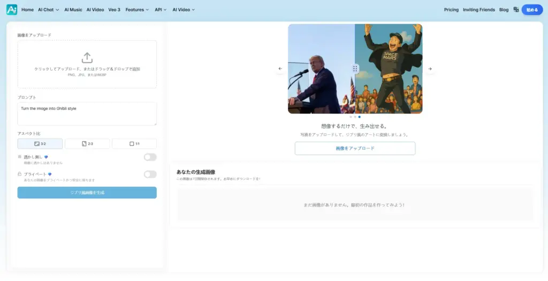Click the carousel previous arrow
The height and width of the screenshot is (281, 548).
(280, 69)
